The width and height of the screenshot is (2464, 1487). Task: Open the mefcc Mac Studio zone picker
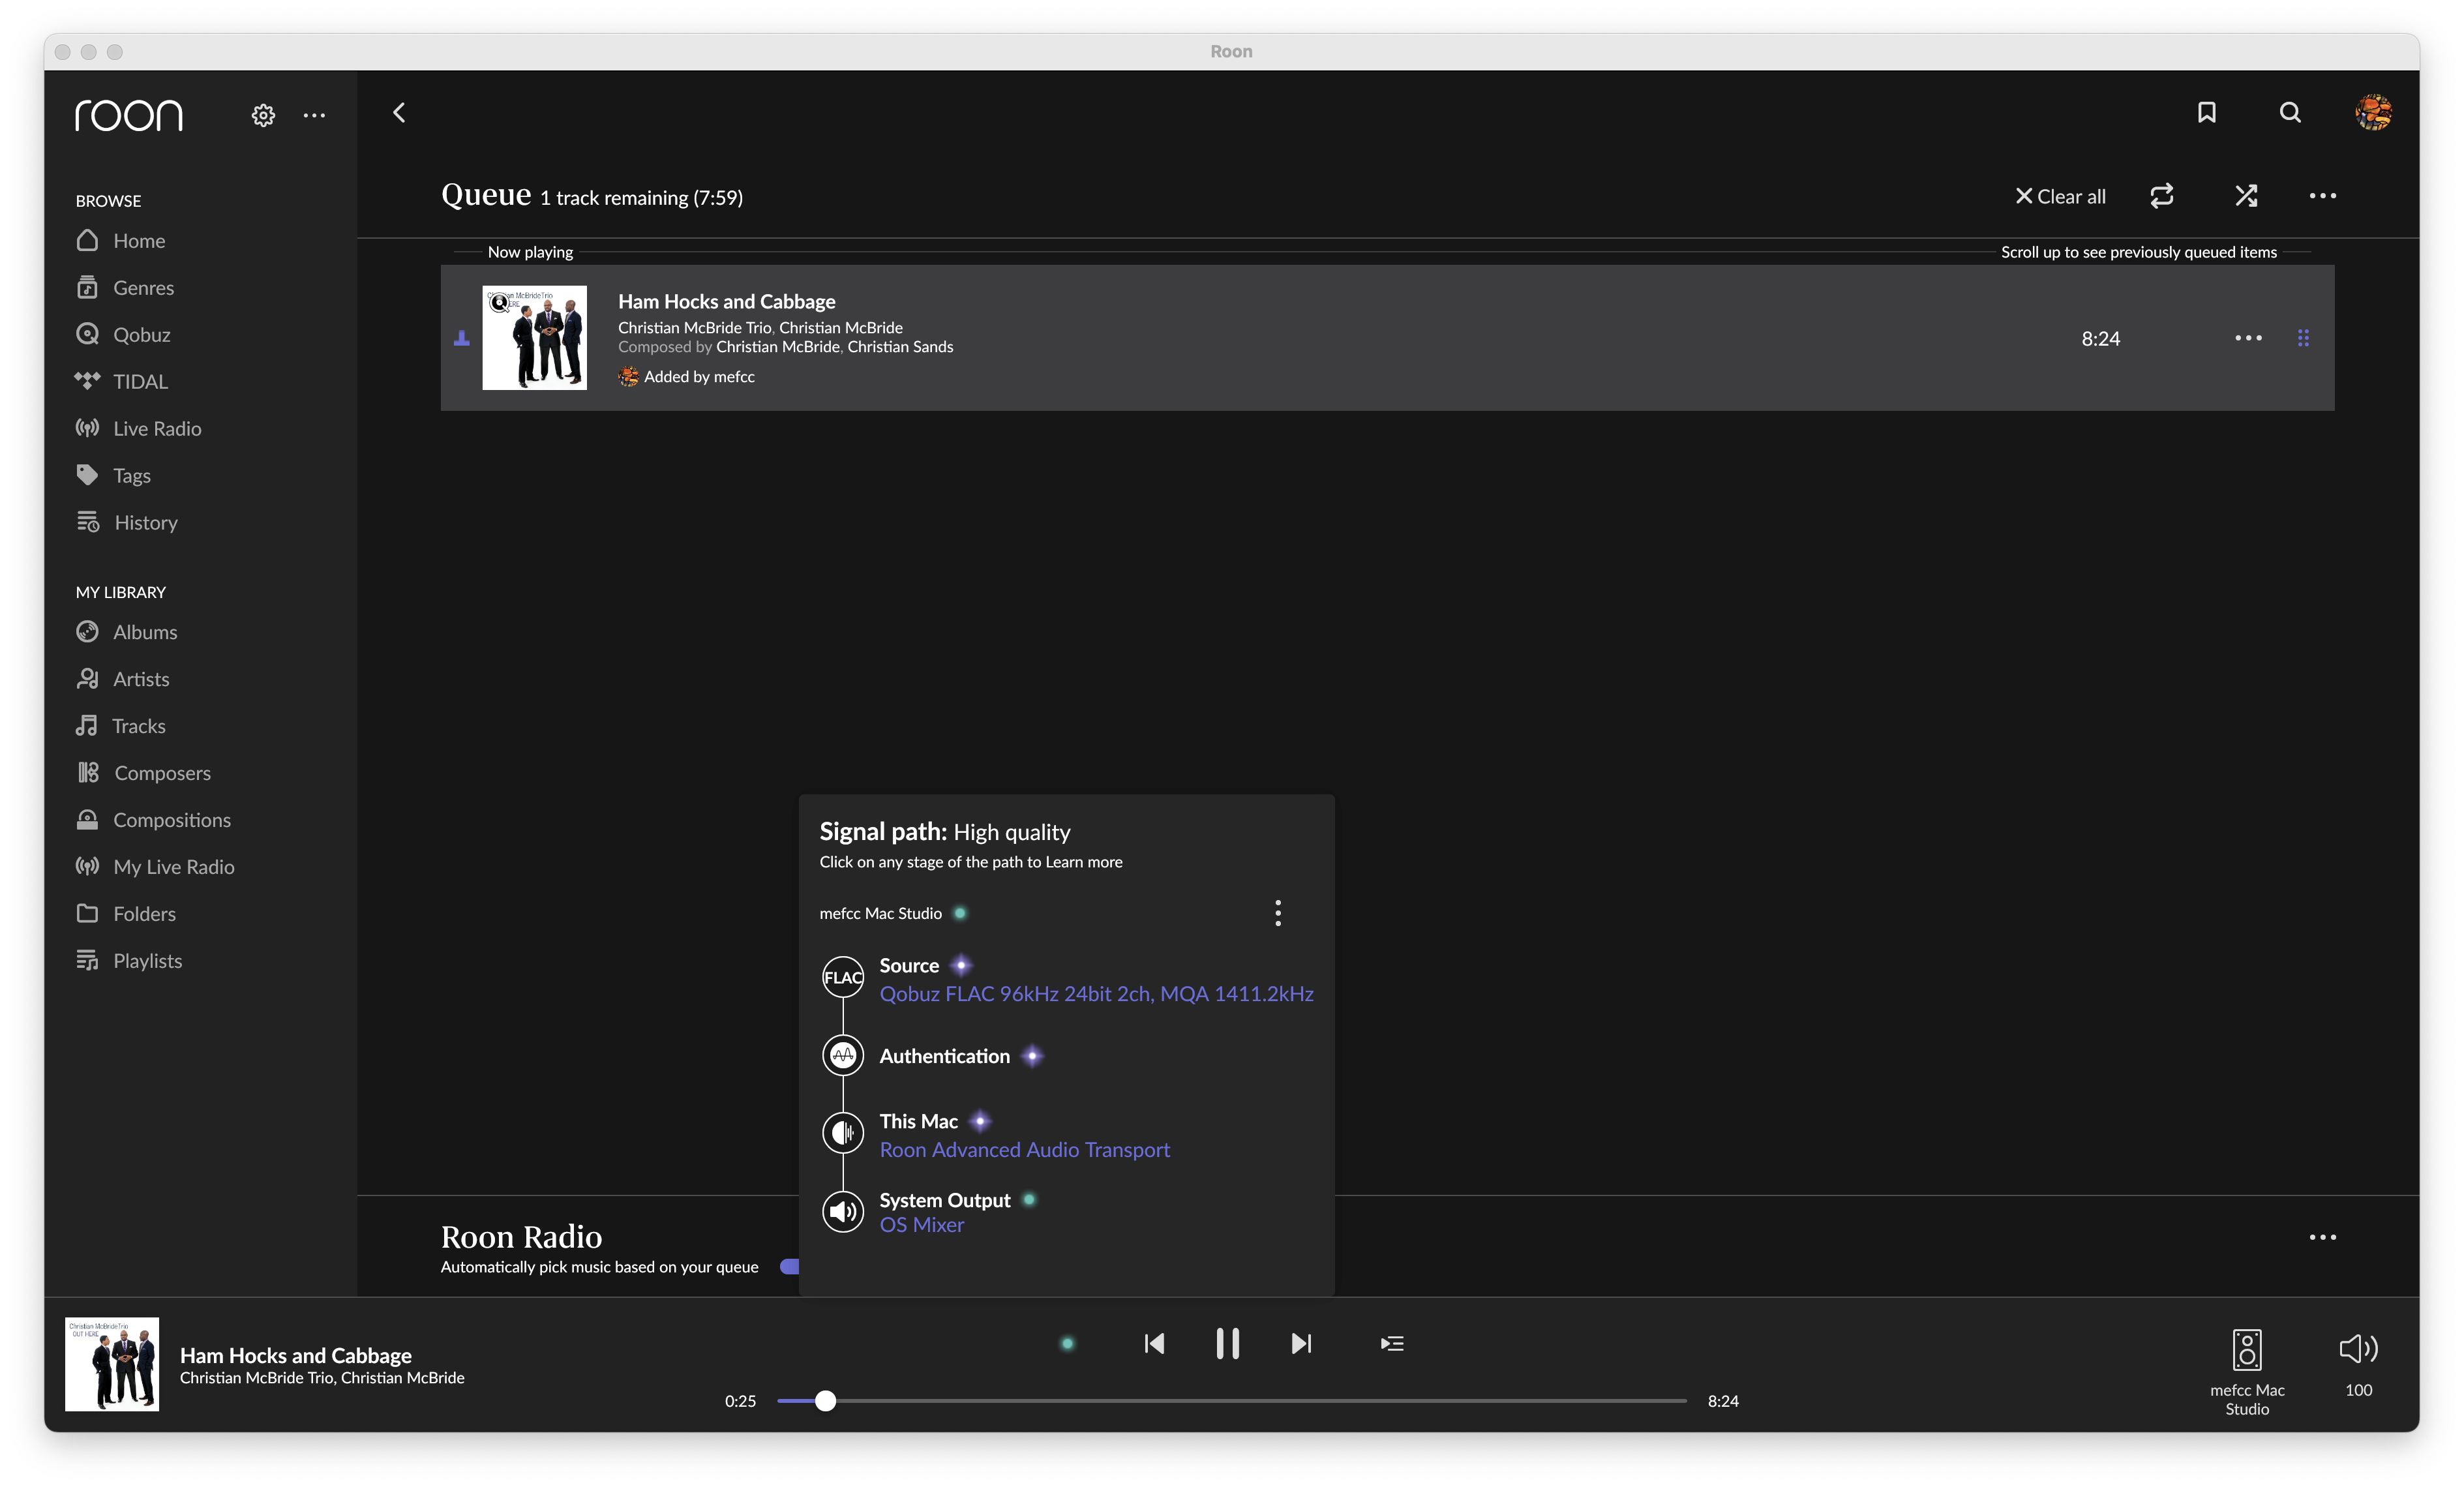tap(2246, 1372)
